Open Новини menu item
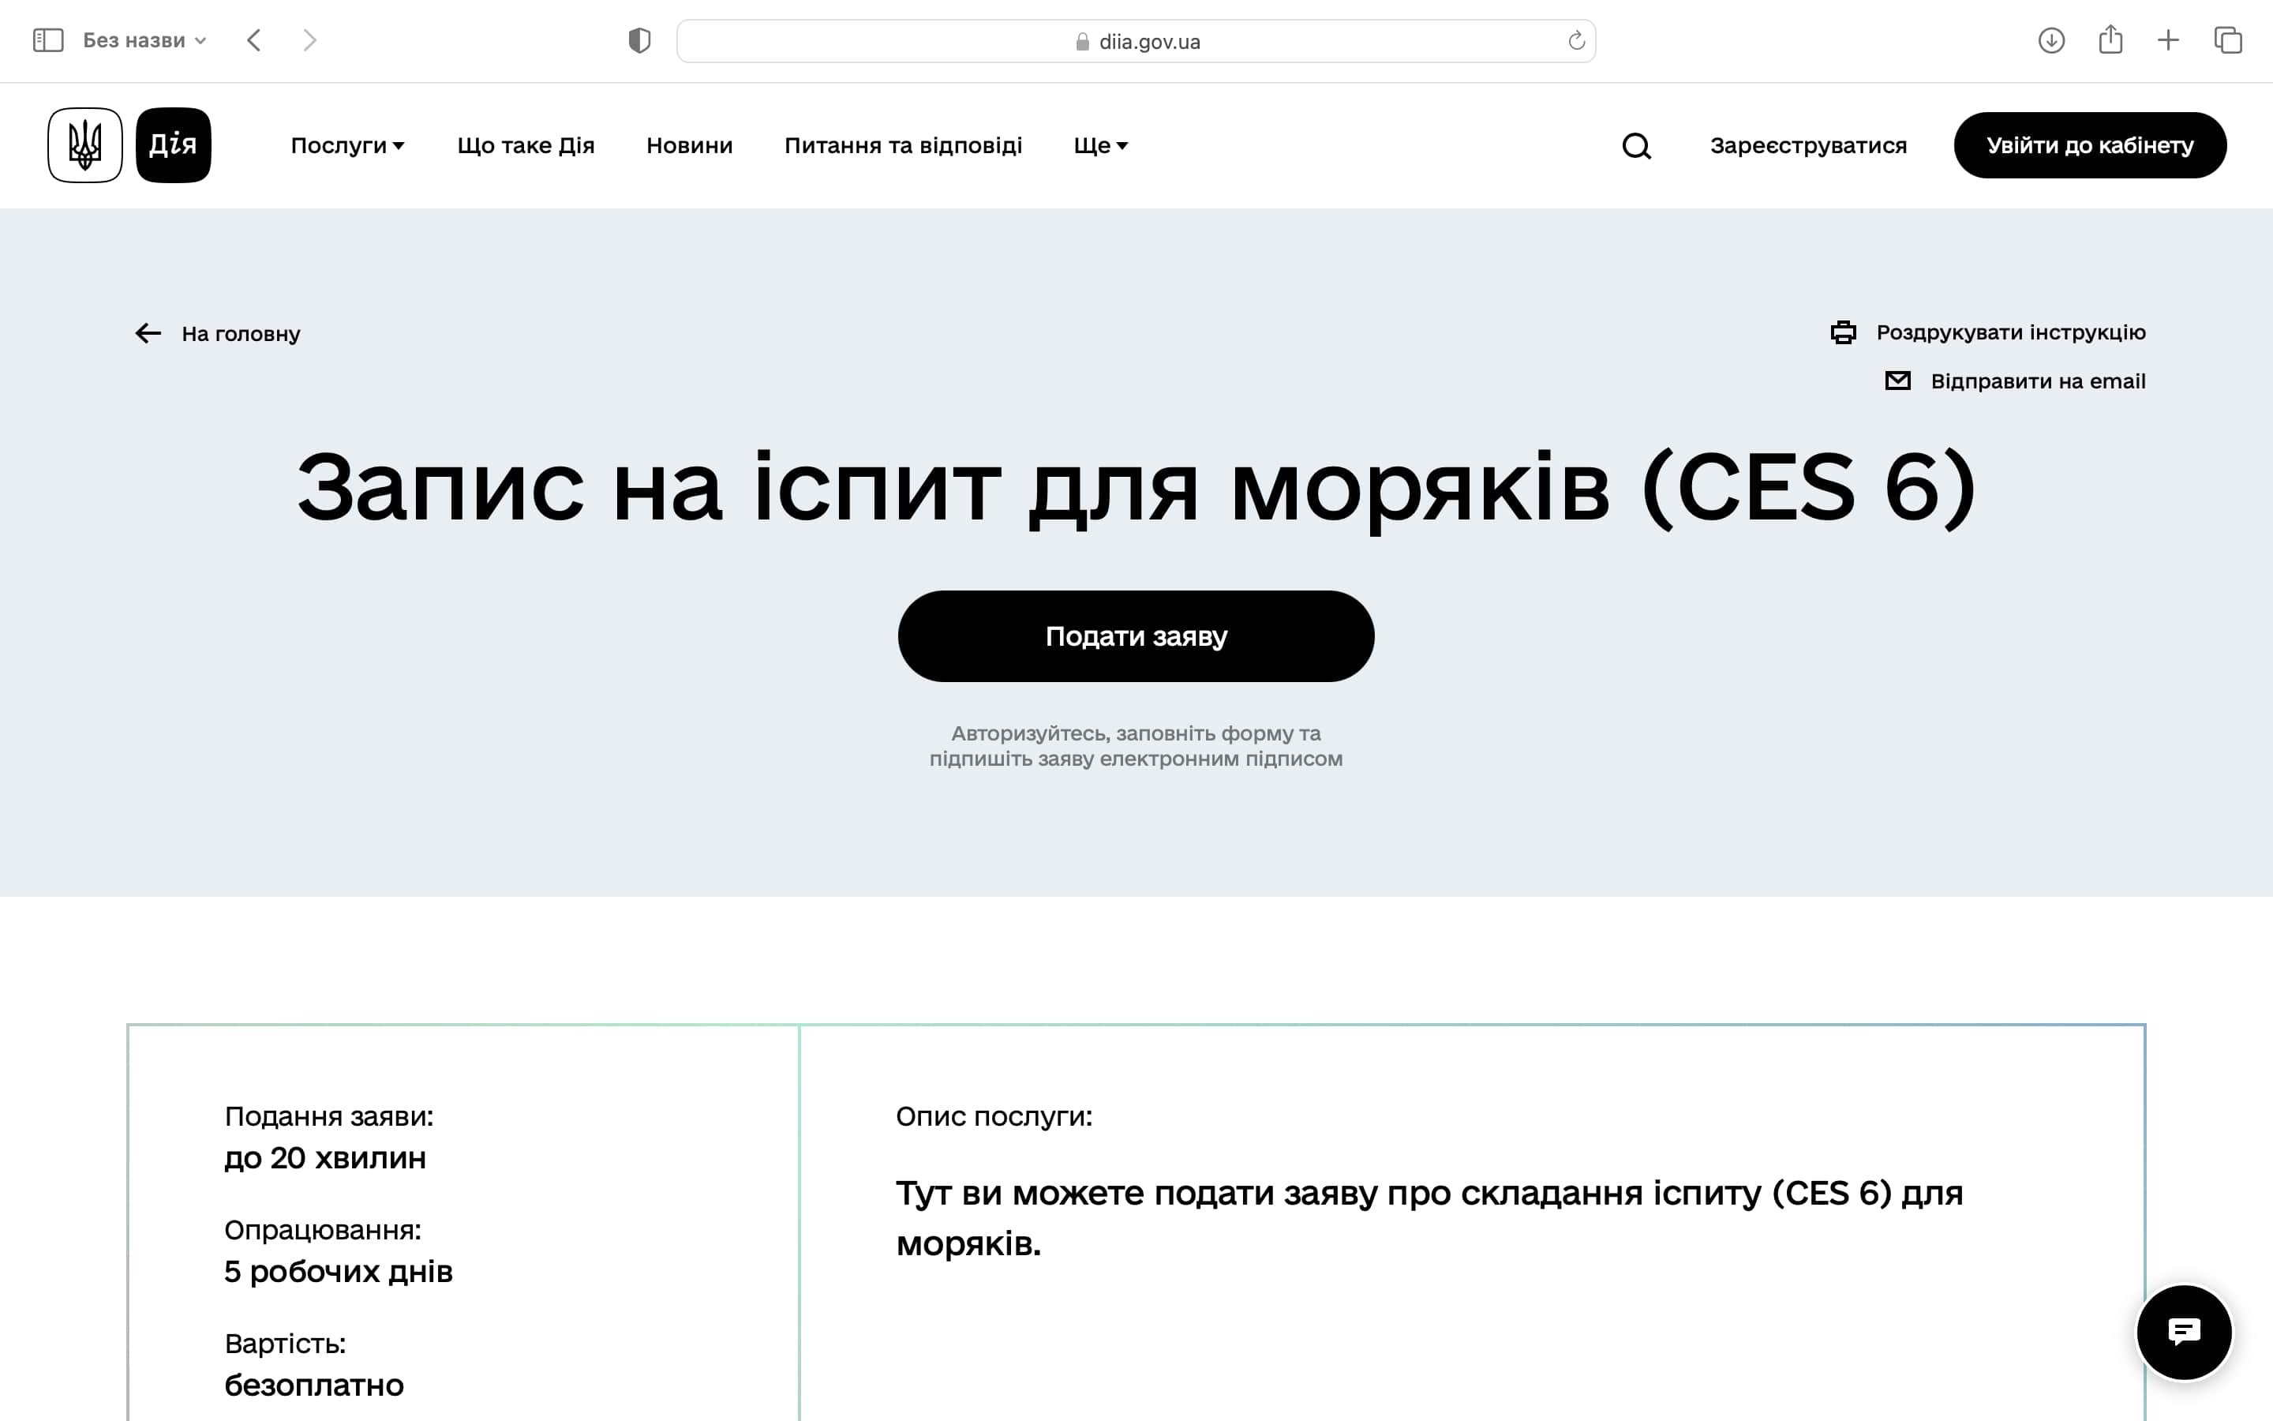This screenshot has width=2273, height=1421. click(x=688, y=146)
